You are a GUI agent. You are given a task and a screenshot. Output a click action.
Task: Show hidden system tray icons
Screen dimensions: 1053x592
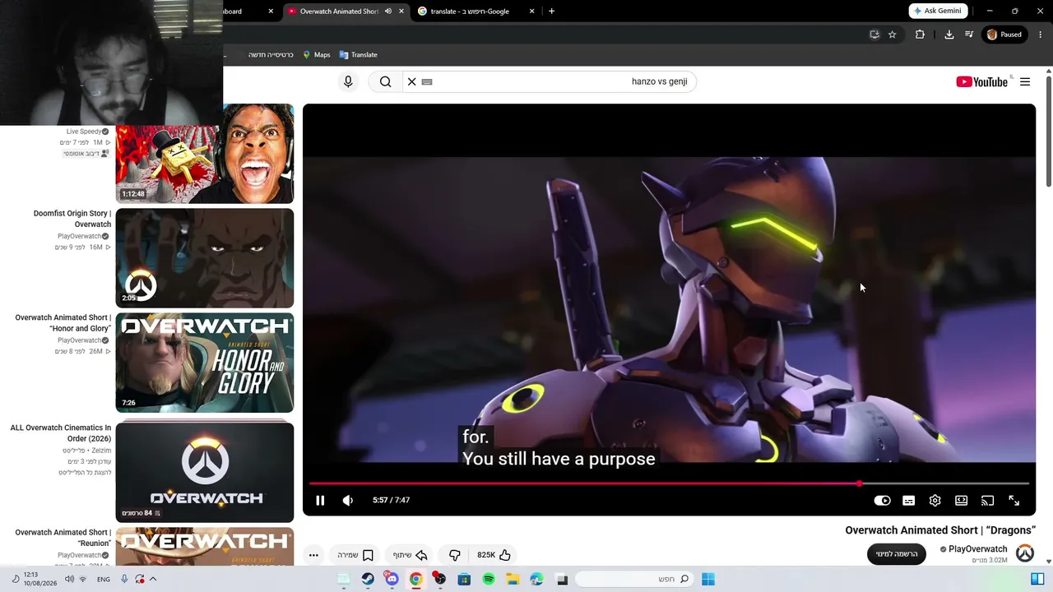click(x=153, y=579)
